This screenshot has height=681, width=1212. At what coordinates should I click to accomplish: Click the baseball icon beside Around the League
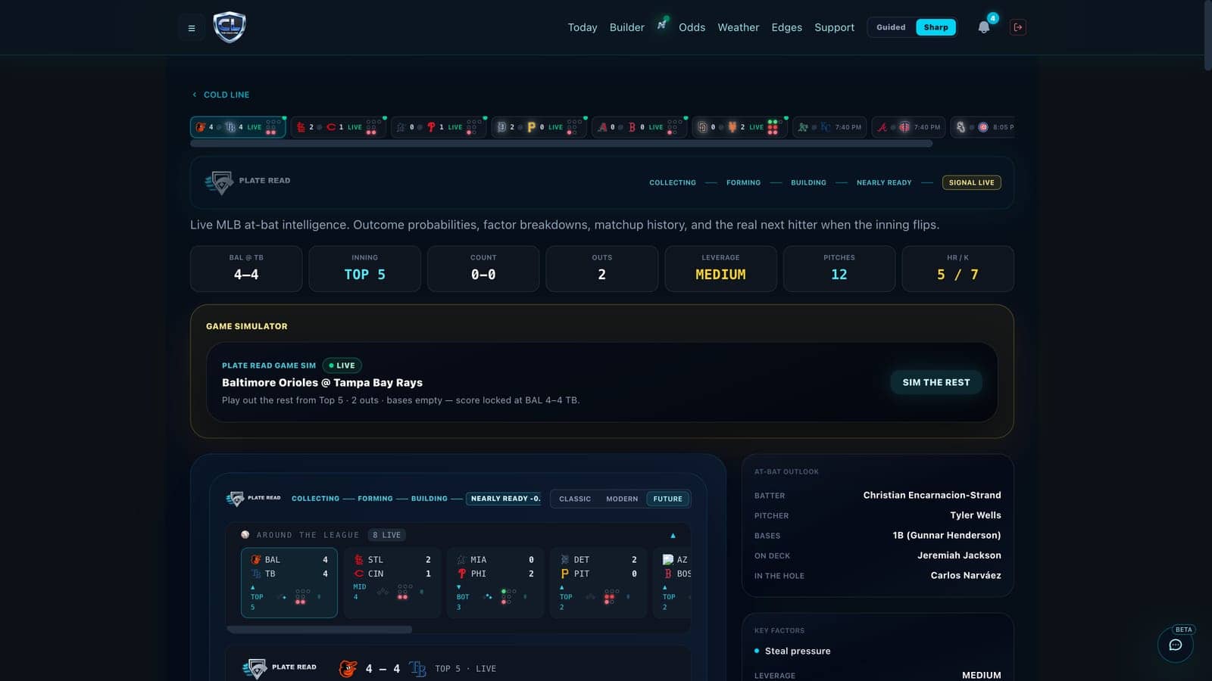coord(245,535)
